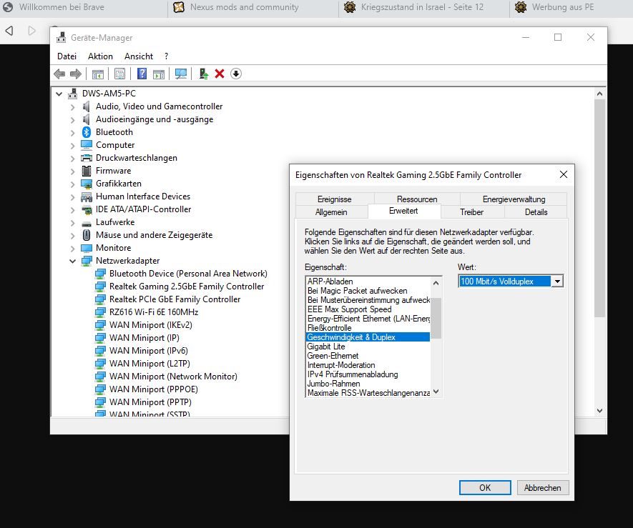633x528 pixels.
Task: Expand the Audioeingänge und -ausgänge node
Action: [72, 120]
